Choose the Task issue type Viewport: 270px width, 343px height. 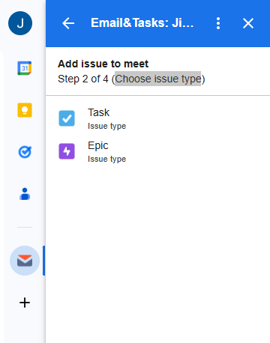point(157,118)
